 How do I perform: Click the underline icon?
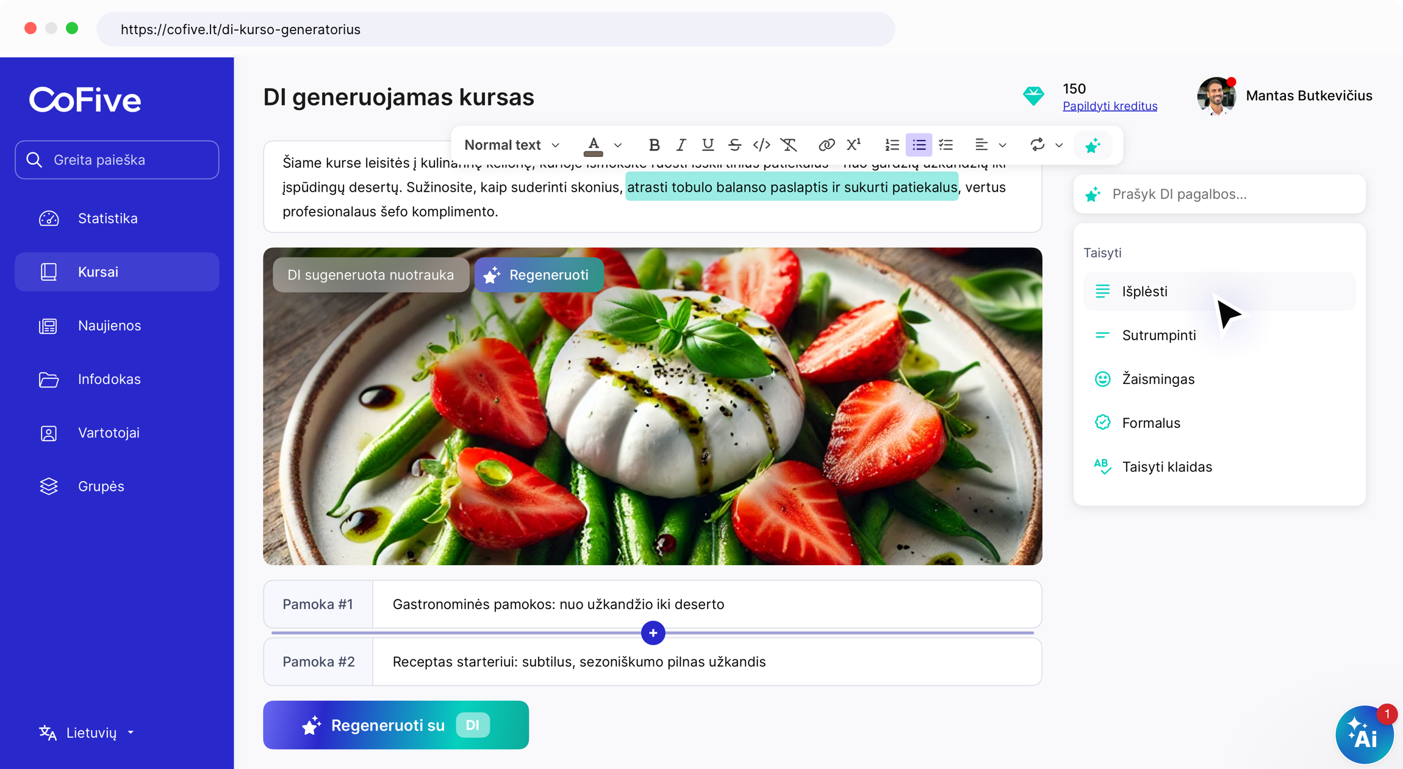pyautogui.click(x=708, y=145)
